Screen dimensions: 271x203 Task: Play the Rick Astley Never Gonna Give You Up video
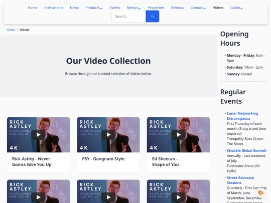point(38,135)
